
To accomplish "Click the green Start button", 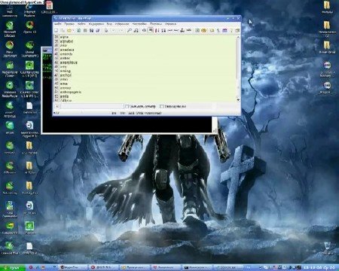I will point(13,267).
